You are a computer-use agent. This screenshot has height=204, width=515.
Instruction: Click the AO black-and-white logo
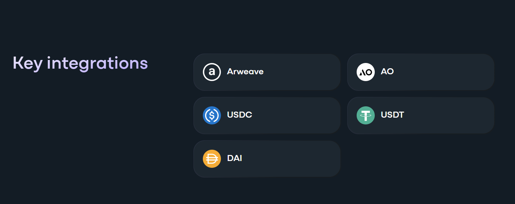click(x=366, y=72)
